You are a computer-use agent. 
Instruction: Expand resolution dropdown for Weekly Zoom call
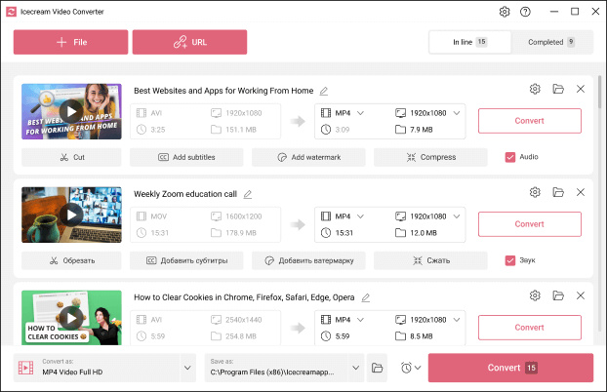point(457,216)
